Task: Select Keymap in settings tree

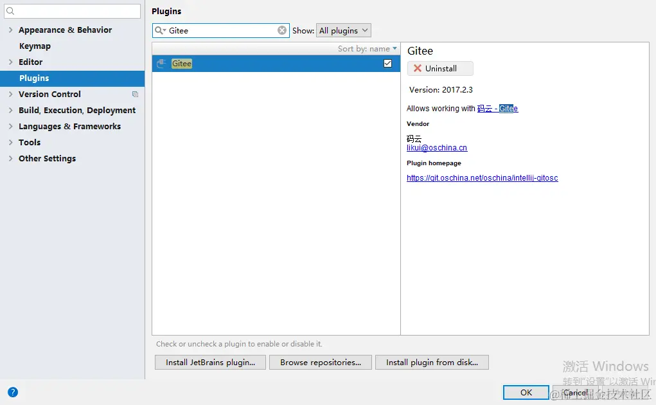Action: (x=35, y=46)
